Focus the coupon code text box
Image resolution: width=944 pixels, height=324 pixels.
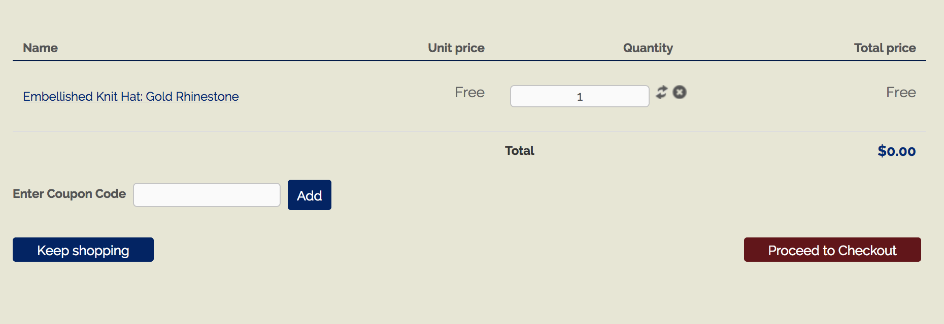click(x=207, y=195)
